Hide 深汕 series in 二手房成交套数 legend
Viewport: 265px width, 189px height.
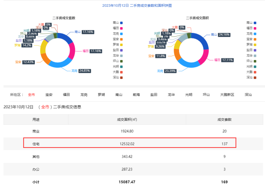pyautogui.click(x=117, y=78)
